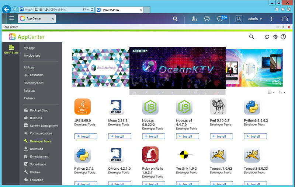Open My Apps in sidebar
Screen dimensions: 295x187
tap(29, 48)
